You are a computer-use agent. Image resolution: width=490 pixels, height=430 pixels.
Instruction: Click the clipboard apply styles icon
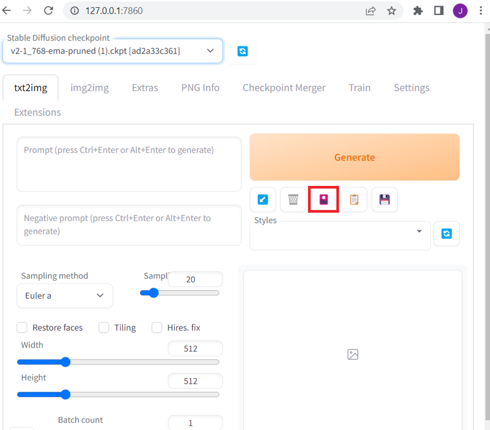coord(354,199)
